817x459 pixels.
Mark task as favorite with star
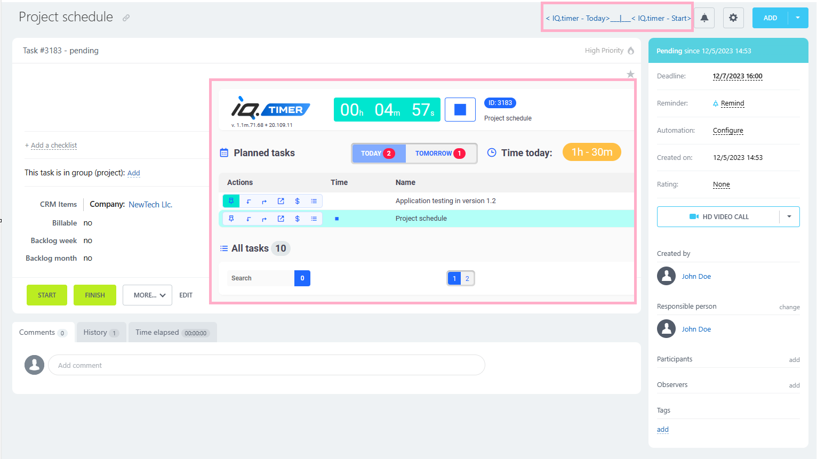click(x=630, y=74)
